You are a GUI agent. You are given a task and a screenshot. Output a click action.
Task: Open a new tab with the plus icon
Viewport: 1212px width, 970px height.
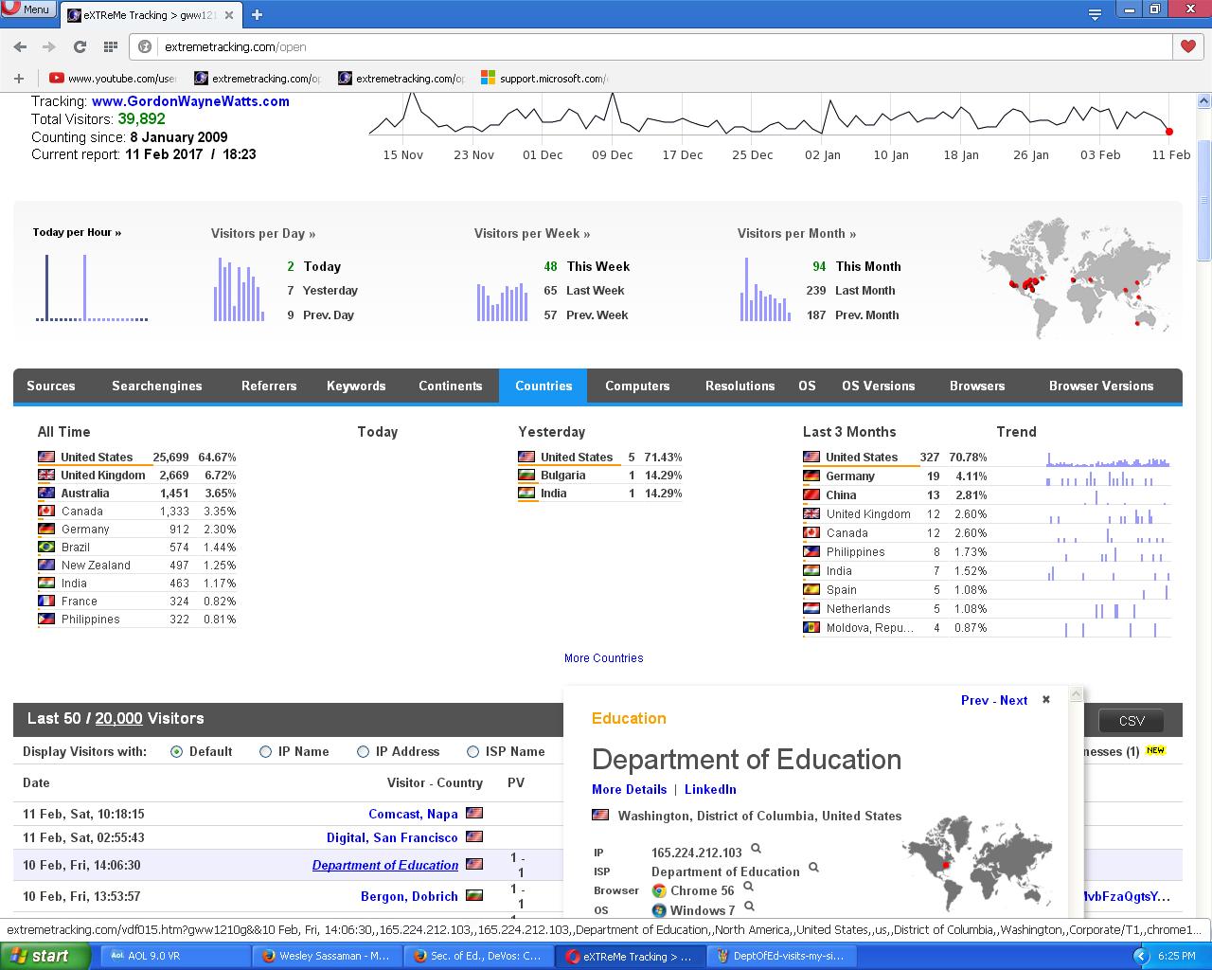tap(257, 14)
